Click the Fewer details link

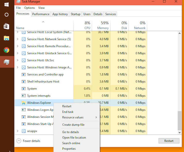pyautogui.click(x=31, y=141)
